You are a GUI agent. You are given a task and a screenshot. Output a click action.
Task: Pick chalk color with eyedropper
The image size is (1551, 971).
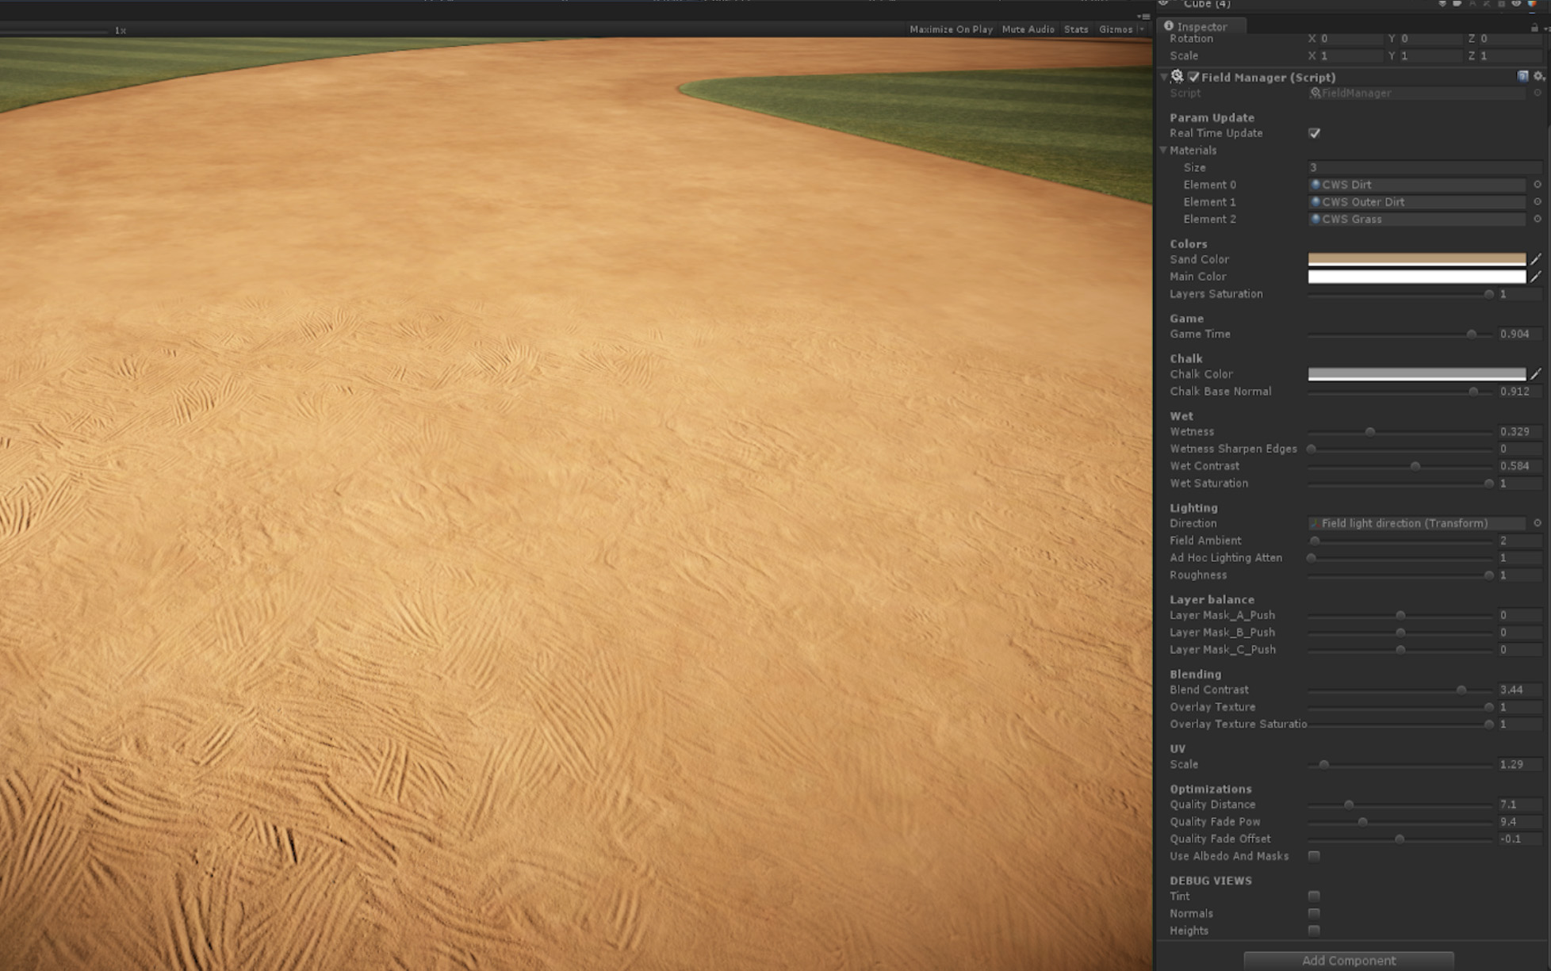(1536, 374)
